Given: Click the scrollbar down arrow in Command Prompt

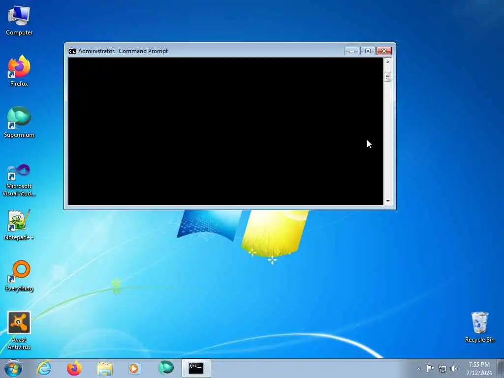Looking at the screenshot, I should click(388, 201).
